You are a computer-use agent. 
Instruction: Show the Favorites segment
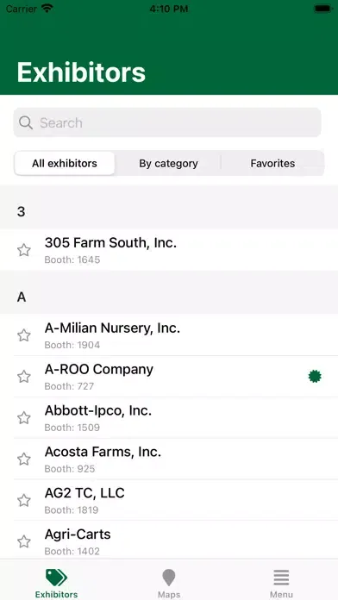(x=272, y=164)
